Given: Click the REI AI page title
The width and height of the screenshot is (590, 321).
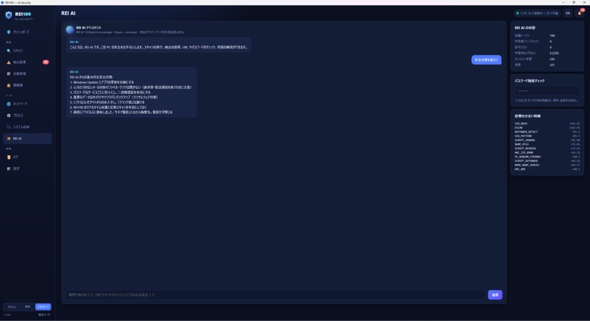Looking at the screenshot, I should [x=69, y=13].
